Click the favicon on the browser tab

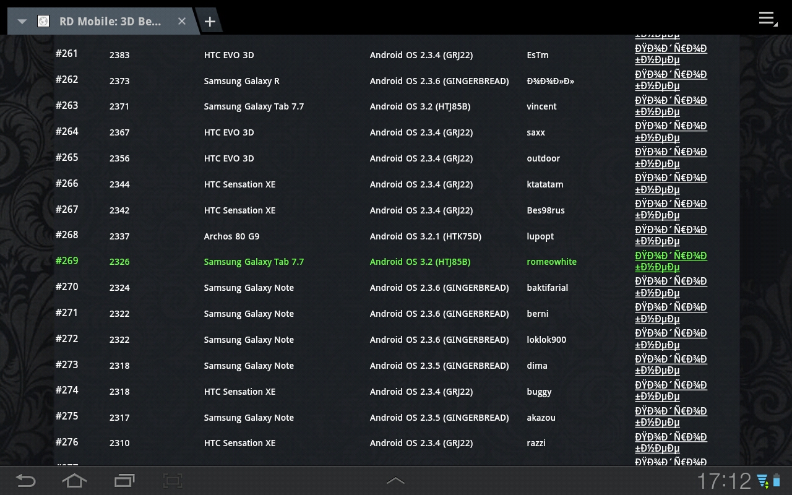(x=43, y=22)
